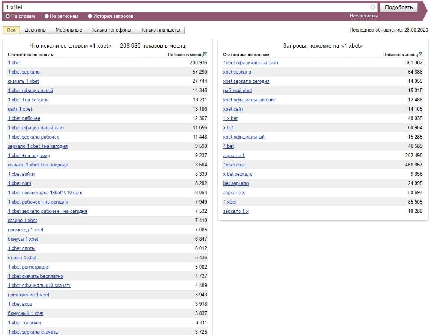Image resolution: width=429 pixels, height=335 pixels.
Task: Click the 'рабочий xbet' similar query link
Action: (238, 91)
